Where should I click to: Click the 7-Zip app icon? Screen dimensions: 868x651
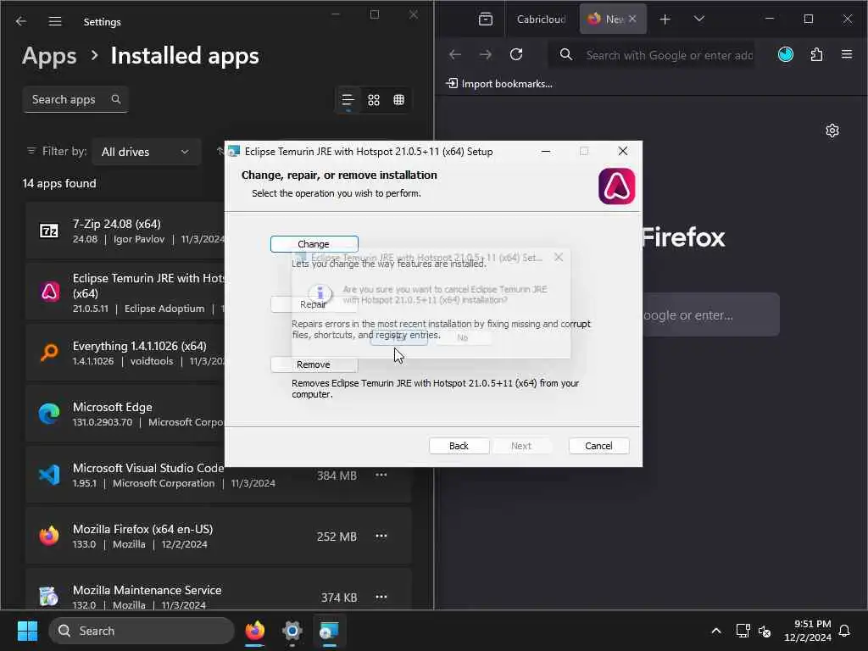49,231
